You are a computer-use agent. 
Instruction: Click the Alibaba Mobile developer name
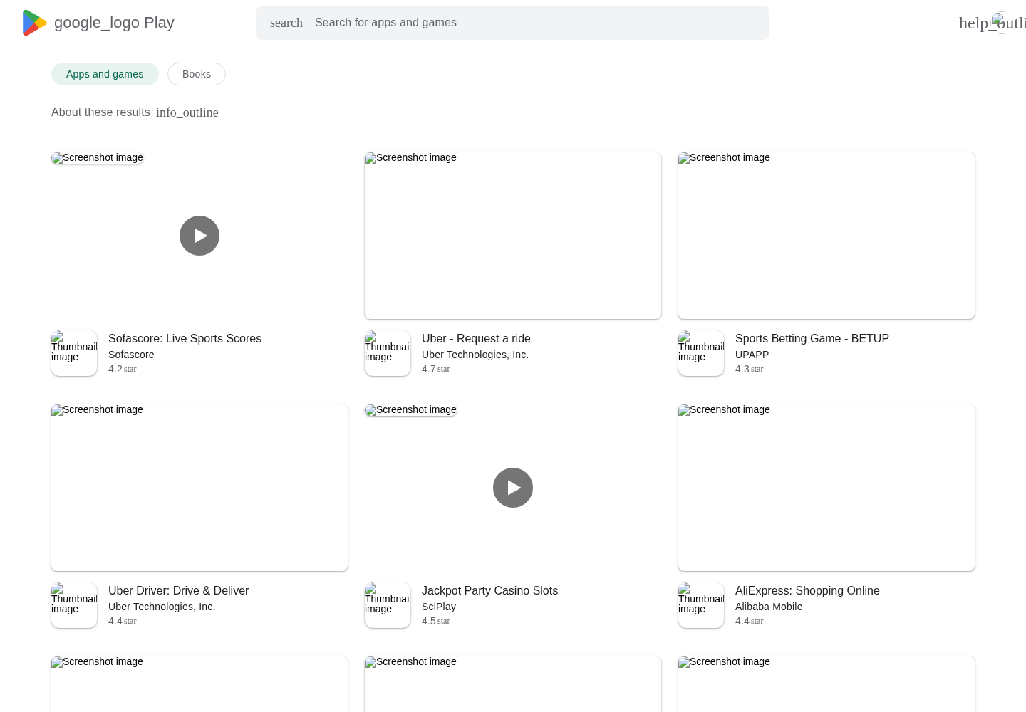(769, 607)
